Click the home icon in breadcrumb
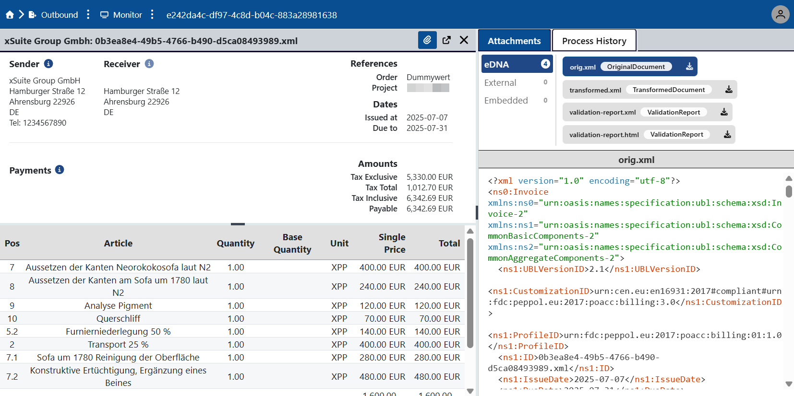This screenshot has height=396, width=794. pos(10,15)
